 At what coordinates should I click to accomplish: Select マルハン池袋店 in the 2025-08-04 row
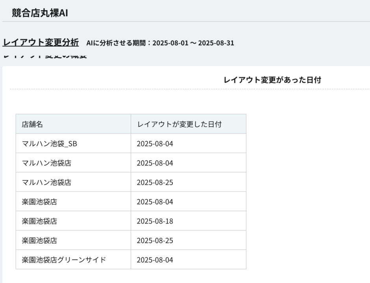(46, 163)
